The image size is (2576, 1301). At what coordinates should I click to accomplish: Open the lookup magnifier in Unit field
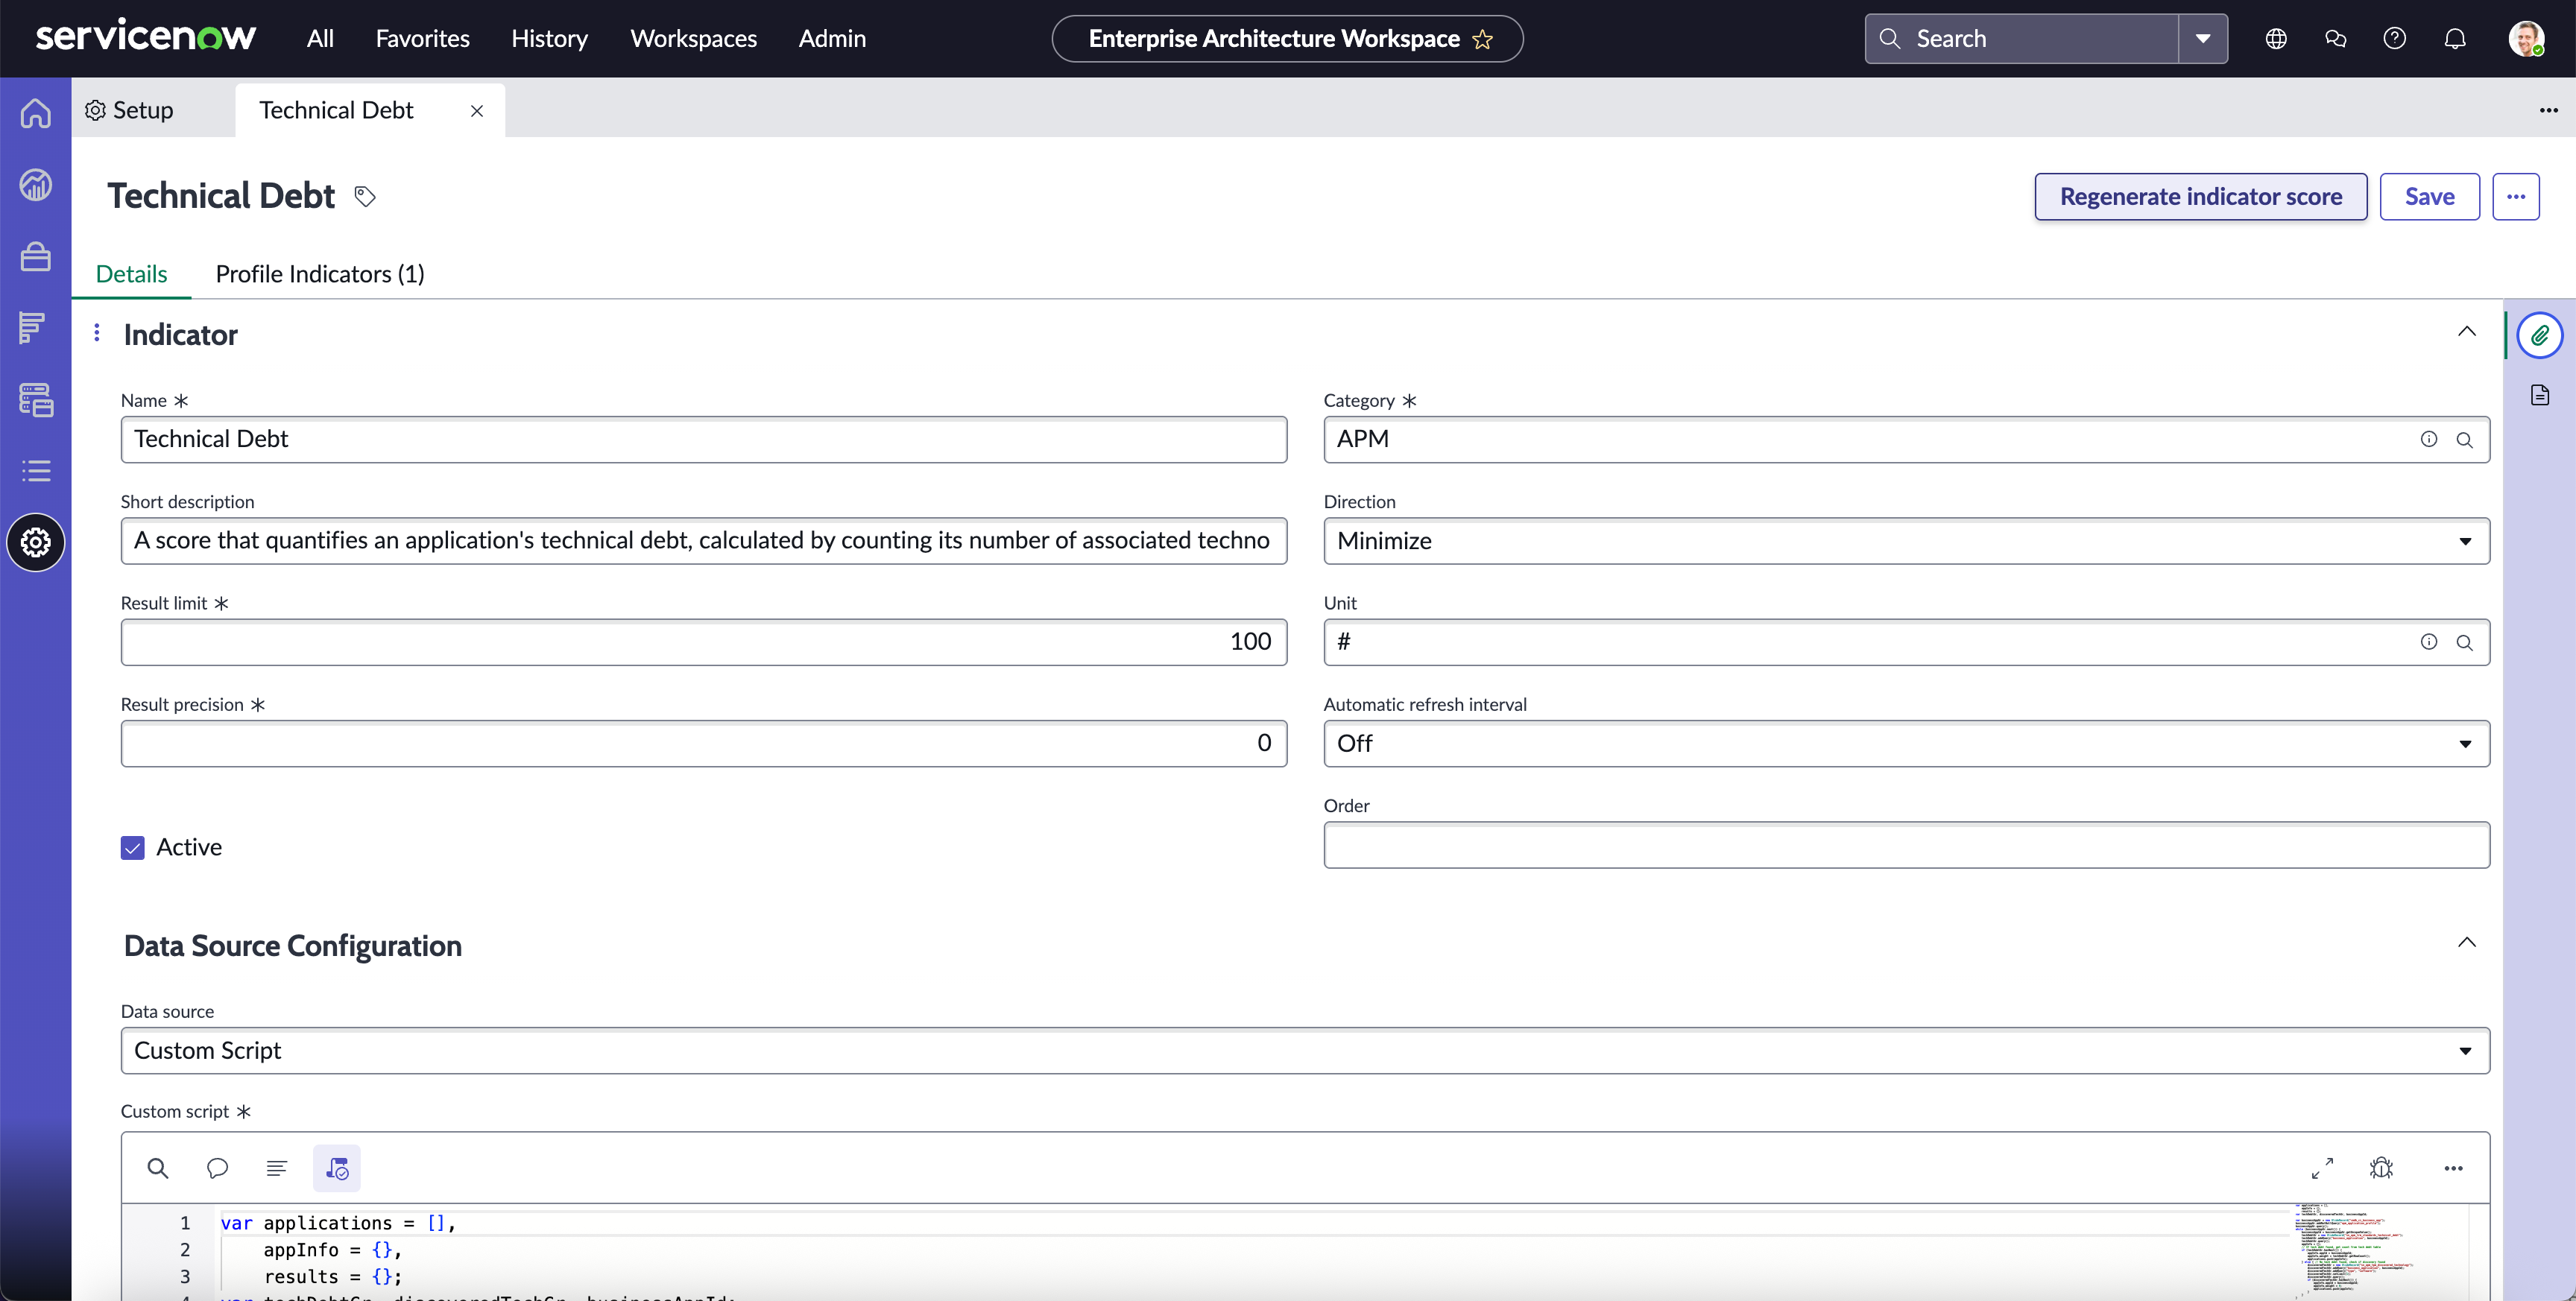tap(2464, 643)
